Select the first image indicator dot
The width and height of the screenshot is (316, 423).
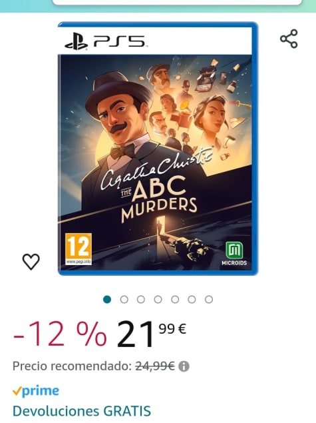[107, 300]
